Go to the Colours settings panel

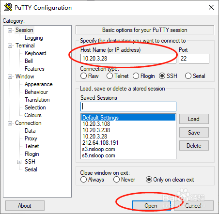33,115
